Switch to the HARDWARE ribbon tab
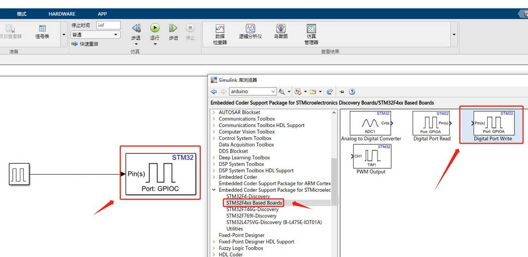Screen dimensions: 528x257 coord(61,14)
